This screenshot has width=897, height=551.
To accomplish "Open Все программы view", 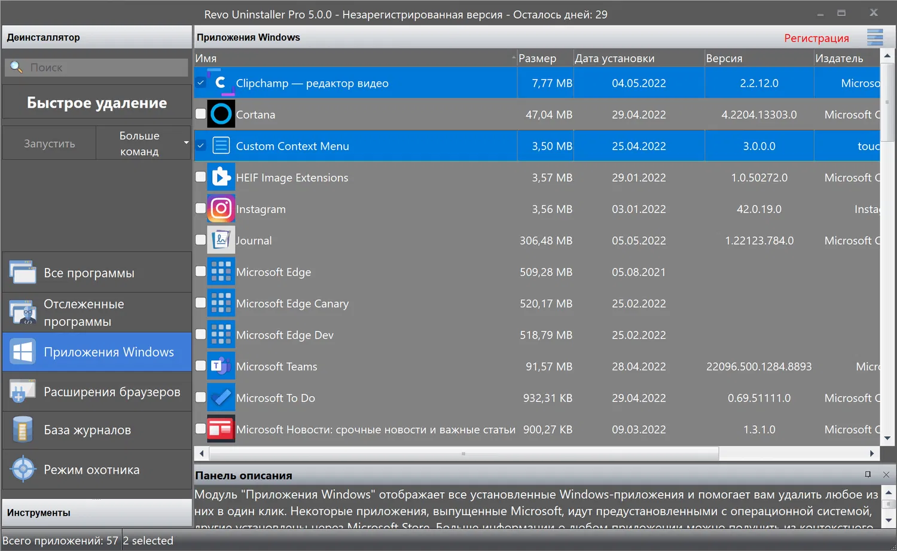I will point(97,272).
